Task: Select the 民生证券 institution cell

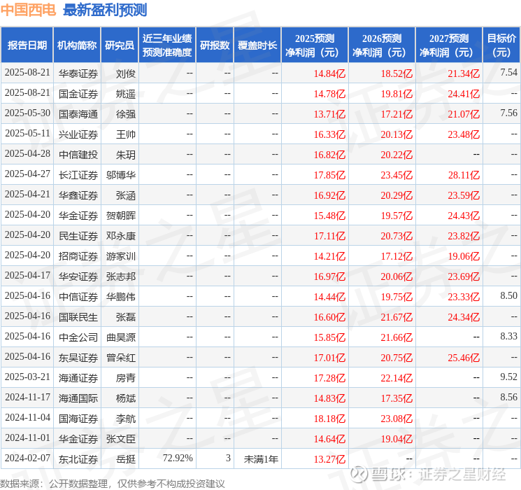Action: point(78,236)
